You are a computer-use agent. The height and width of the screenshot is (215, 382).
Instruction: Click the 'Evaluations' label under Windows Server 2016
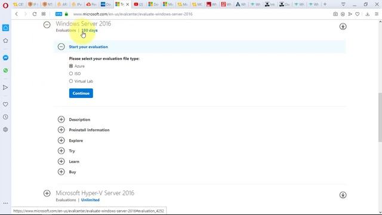tap(66, 30)
